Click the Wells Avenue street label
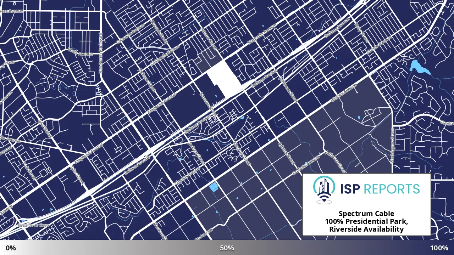Viewport: 454px width, 255px height. point(80,52)
